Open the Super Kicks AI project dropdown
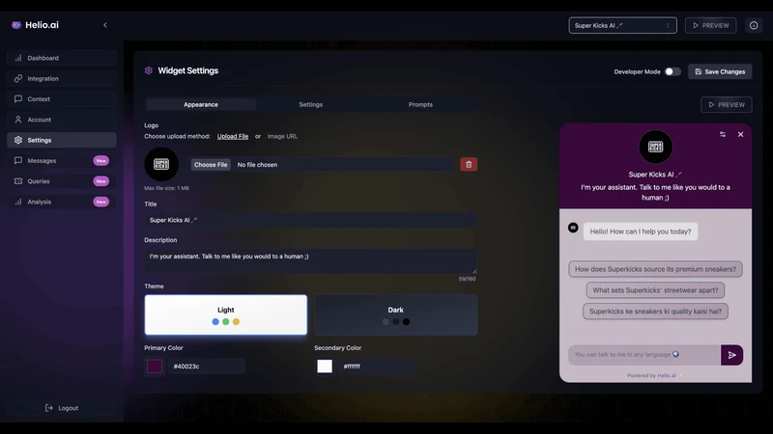This screenshot has width=773, height=434. pyautogui.click(x=622, y=26)
